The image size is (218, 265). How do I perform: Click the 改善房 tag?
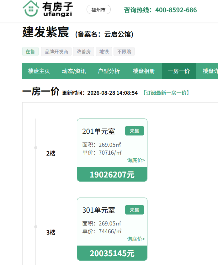pos(83,51)
